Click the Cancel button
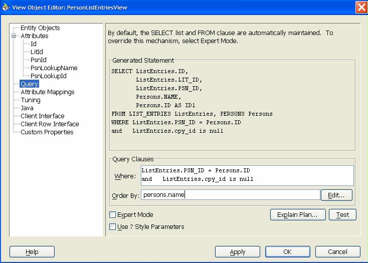368x263 pixels. [x=338, y=252]
